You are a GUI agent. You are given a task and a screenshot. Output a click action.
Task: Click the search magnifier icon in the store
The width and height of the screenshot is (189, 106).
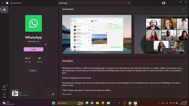pyautogui.click(x=129, y=3)
